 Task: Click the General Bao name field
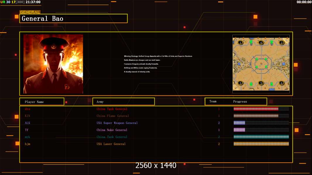coord(73,18)
